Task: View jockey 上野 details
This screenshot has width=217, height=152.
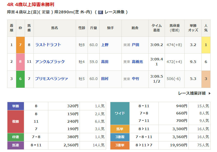Action: click(105, 45)
